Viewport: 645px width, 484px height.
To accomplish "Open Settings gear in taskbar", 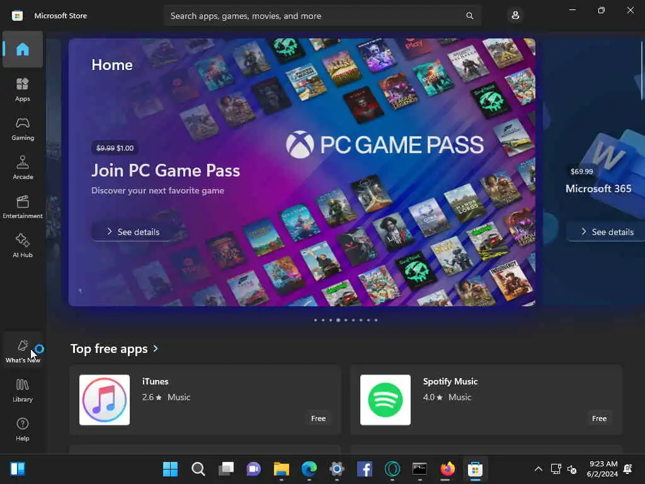I will [336, 469].
